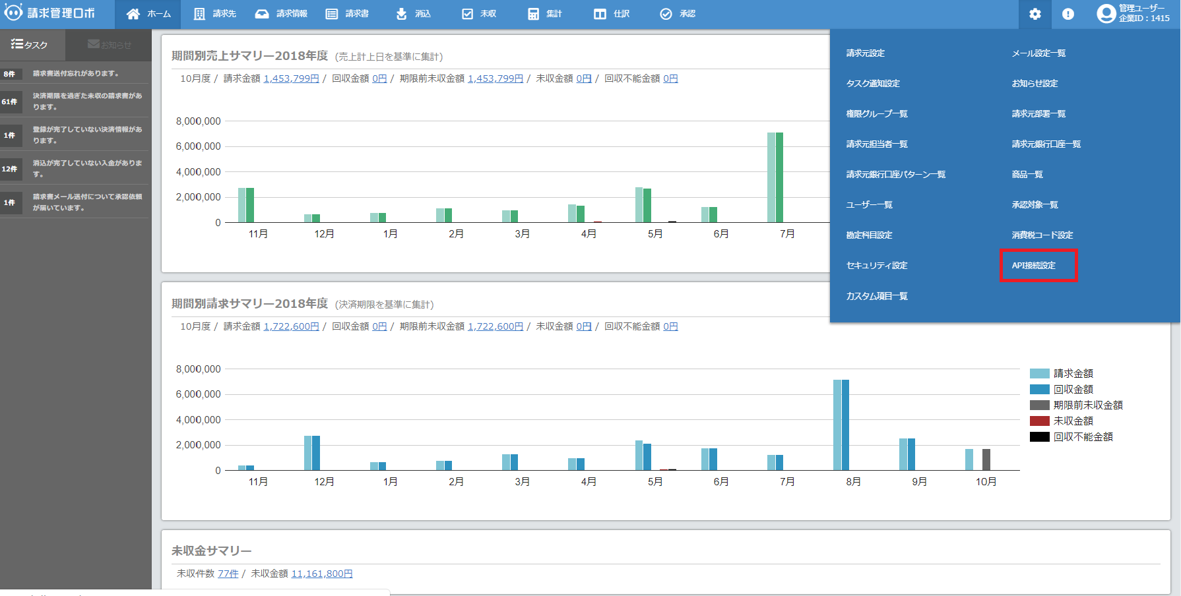Select 消費税コード設定 in settings menu
This screenshot has width=1181, height=596.
[1042, 235]
